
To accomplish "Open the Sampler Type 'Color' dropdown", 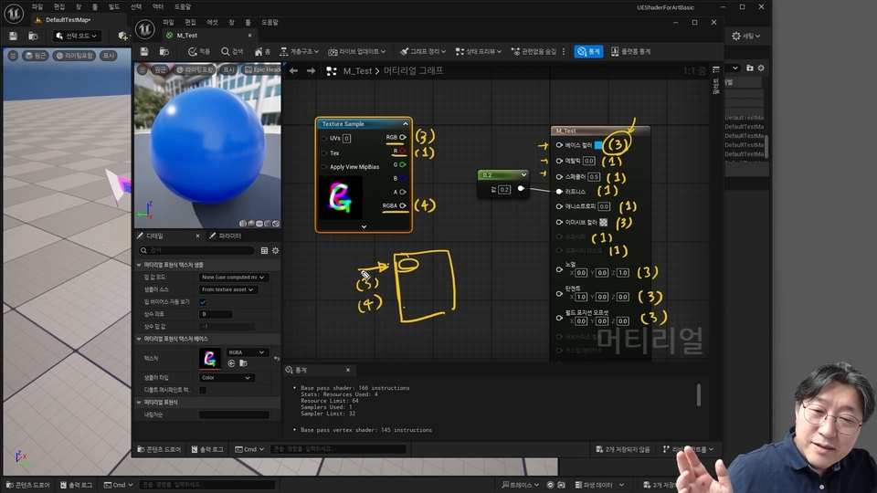I will (x=228, y=377).
